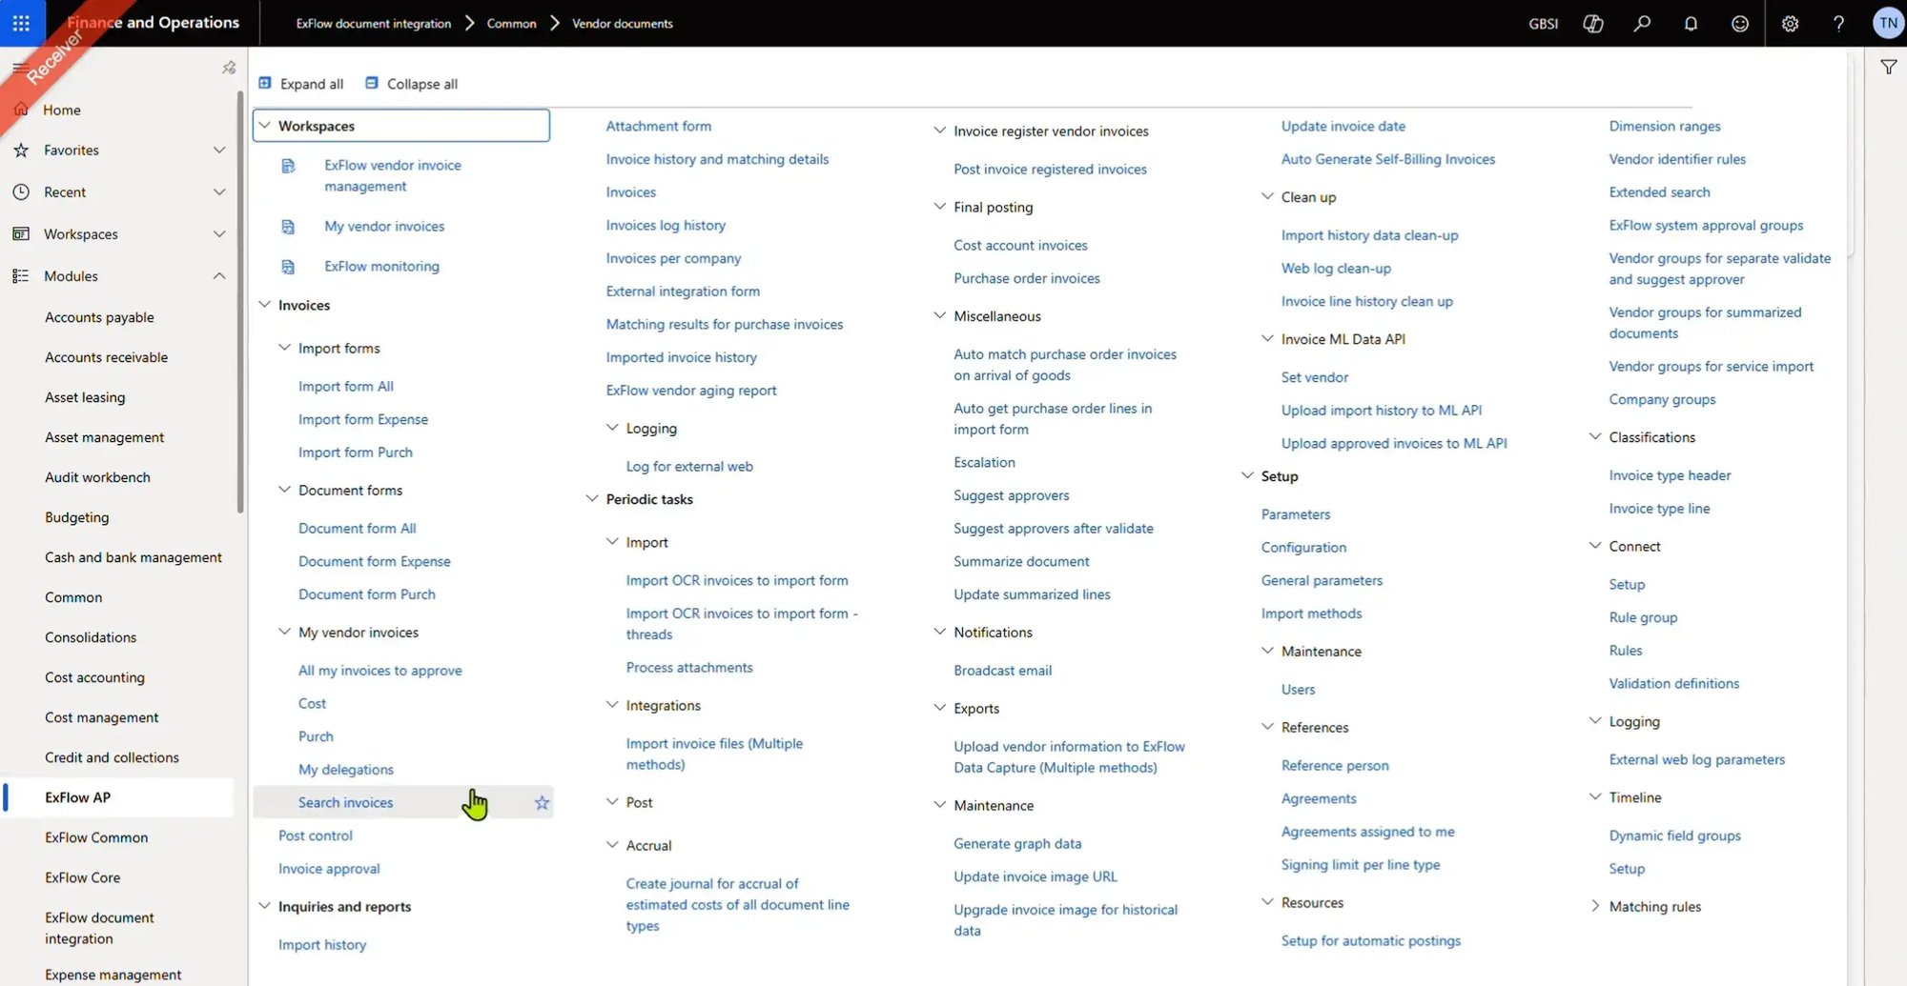This screenshot has width=1907, height=986.
Task: Click the help question mark icon
Action: point(1838,23)
